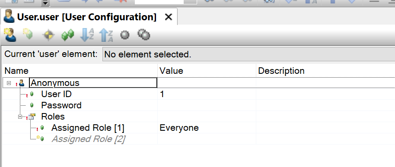Select the placeholder Assigned Role [2] entry
The width and height of the screenshot is (395, 167).
[88, 139]
